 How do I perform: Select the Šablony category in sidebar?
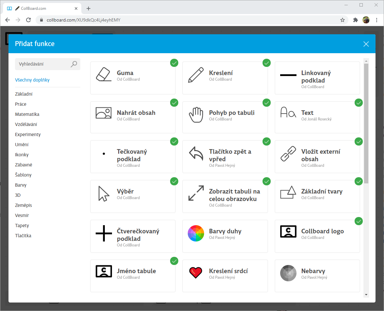[23, 175]
